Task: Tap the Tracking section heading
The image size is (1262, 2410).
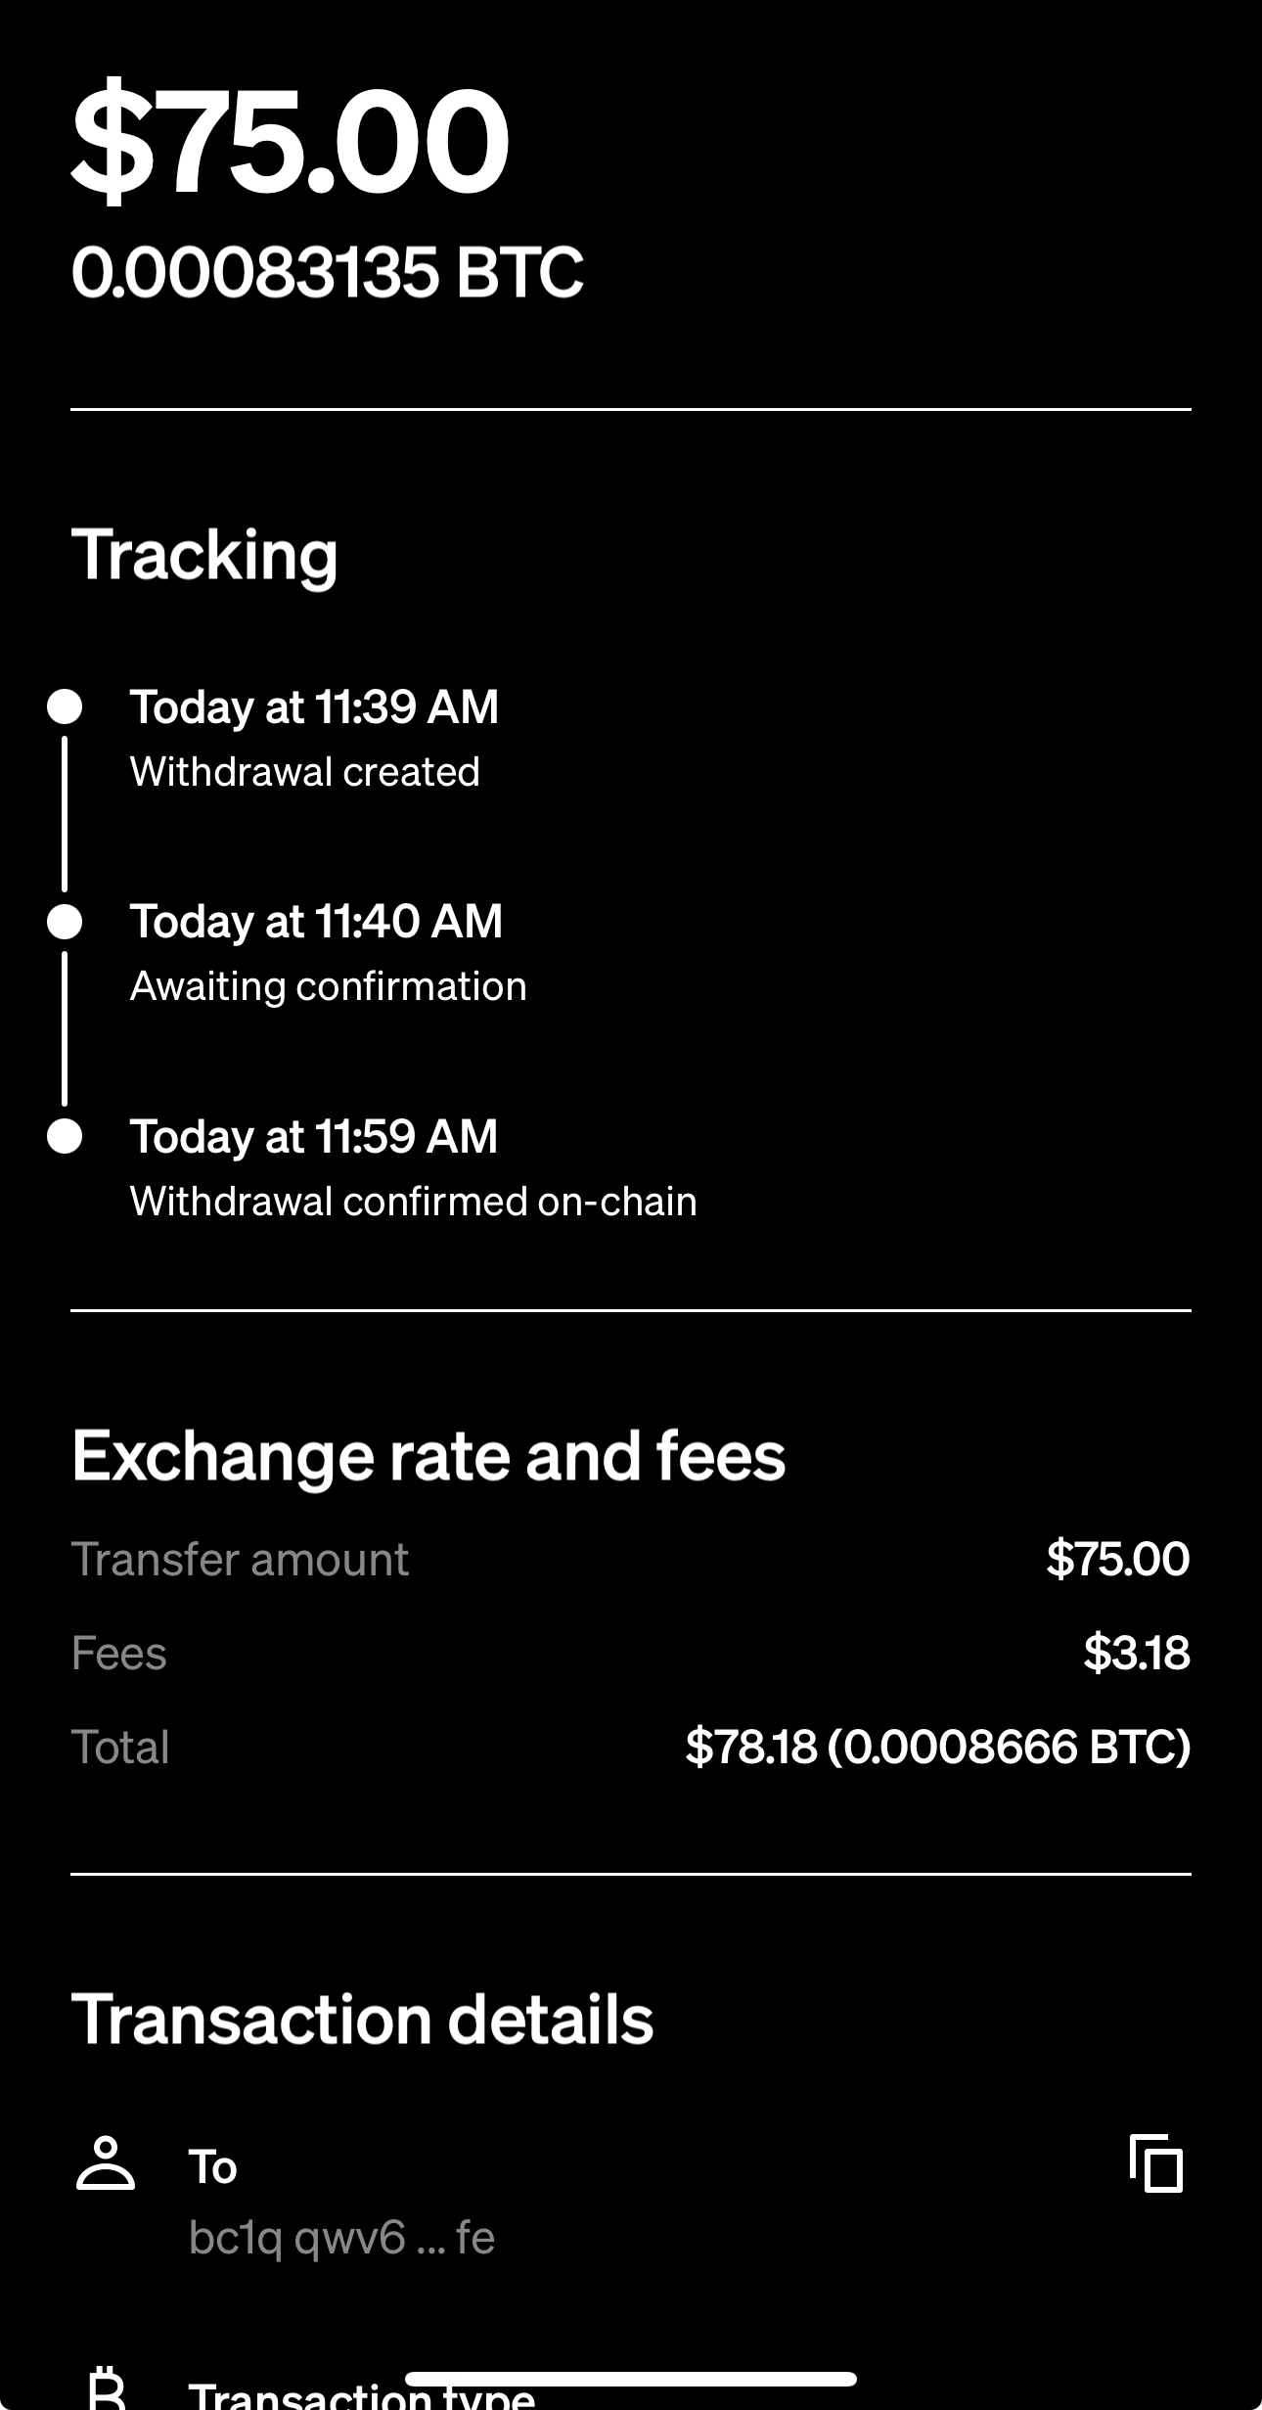Action: point(204,554)
